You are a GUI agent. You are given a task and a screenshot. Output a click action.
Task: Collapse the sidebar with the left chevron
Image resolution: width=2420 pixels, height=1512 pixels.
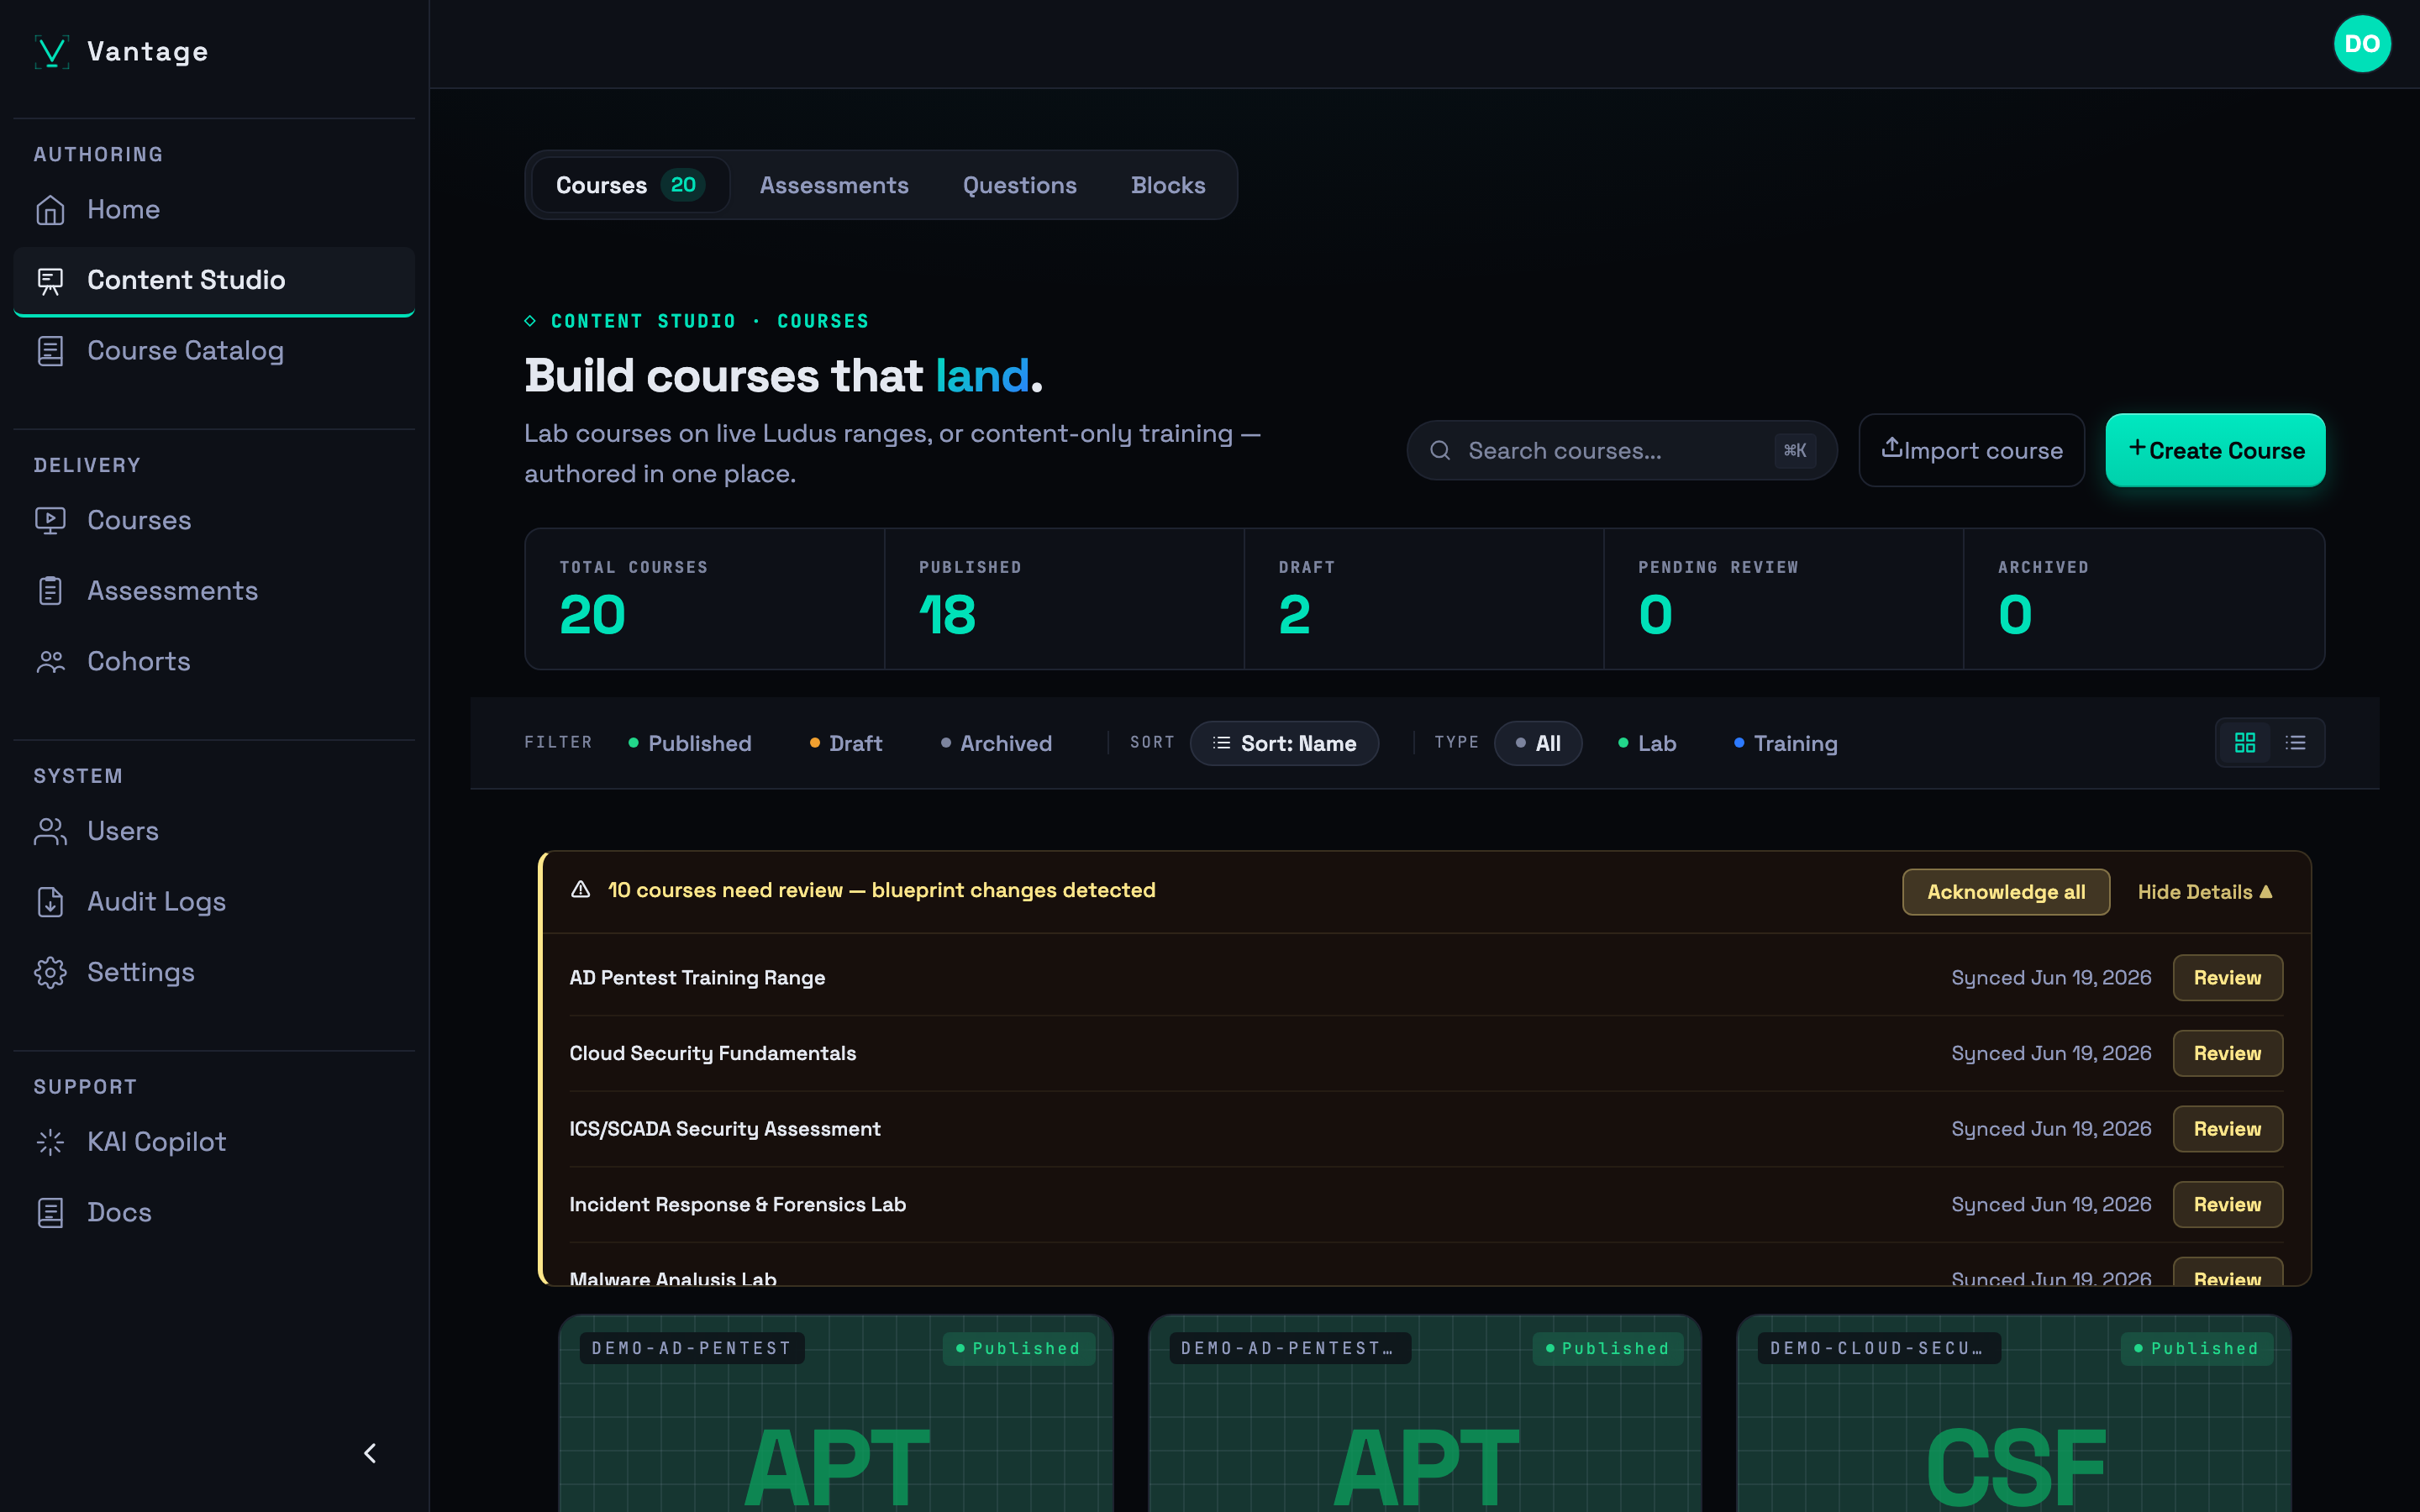pyautogui.click(x=370, y=1453)
